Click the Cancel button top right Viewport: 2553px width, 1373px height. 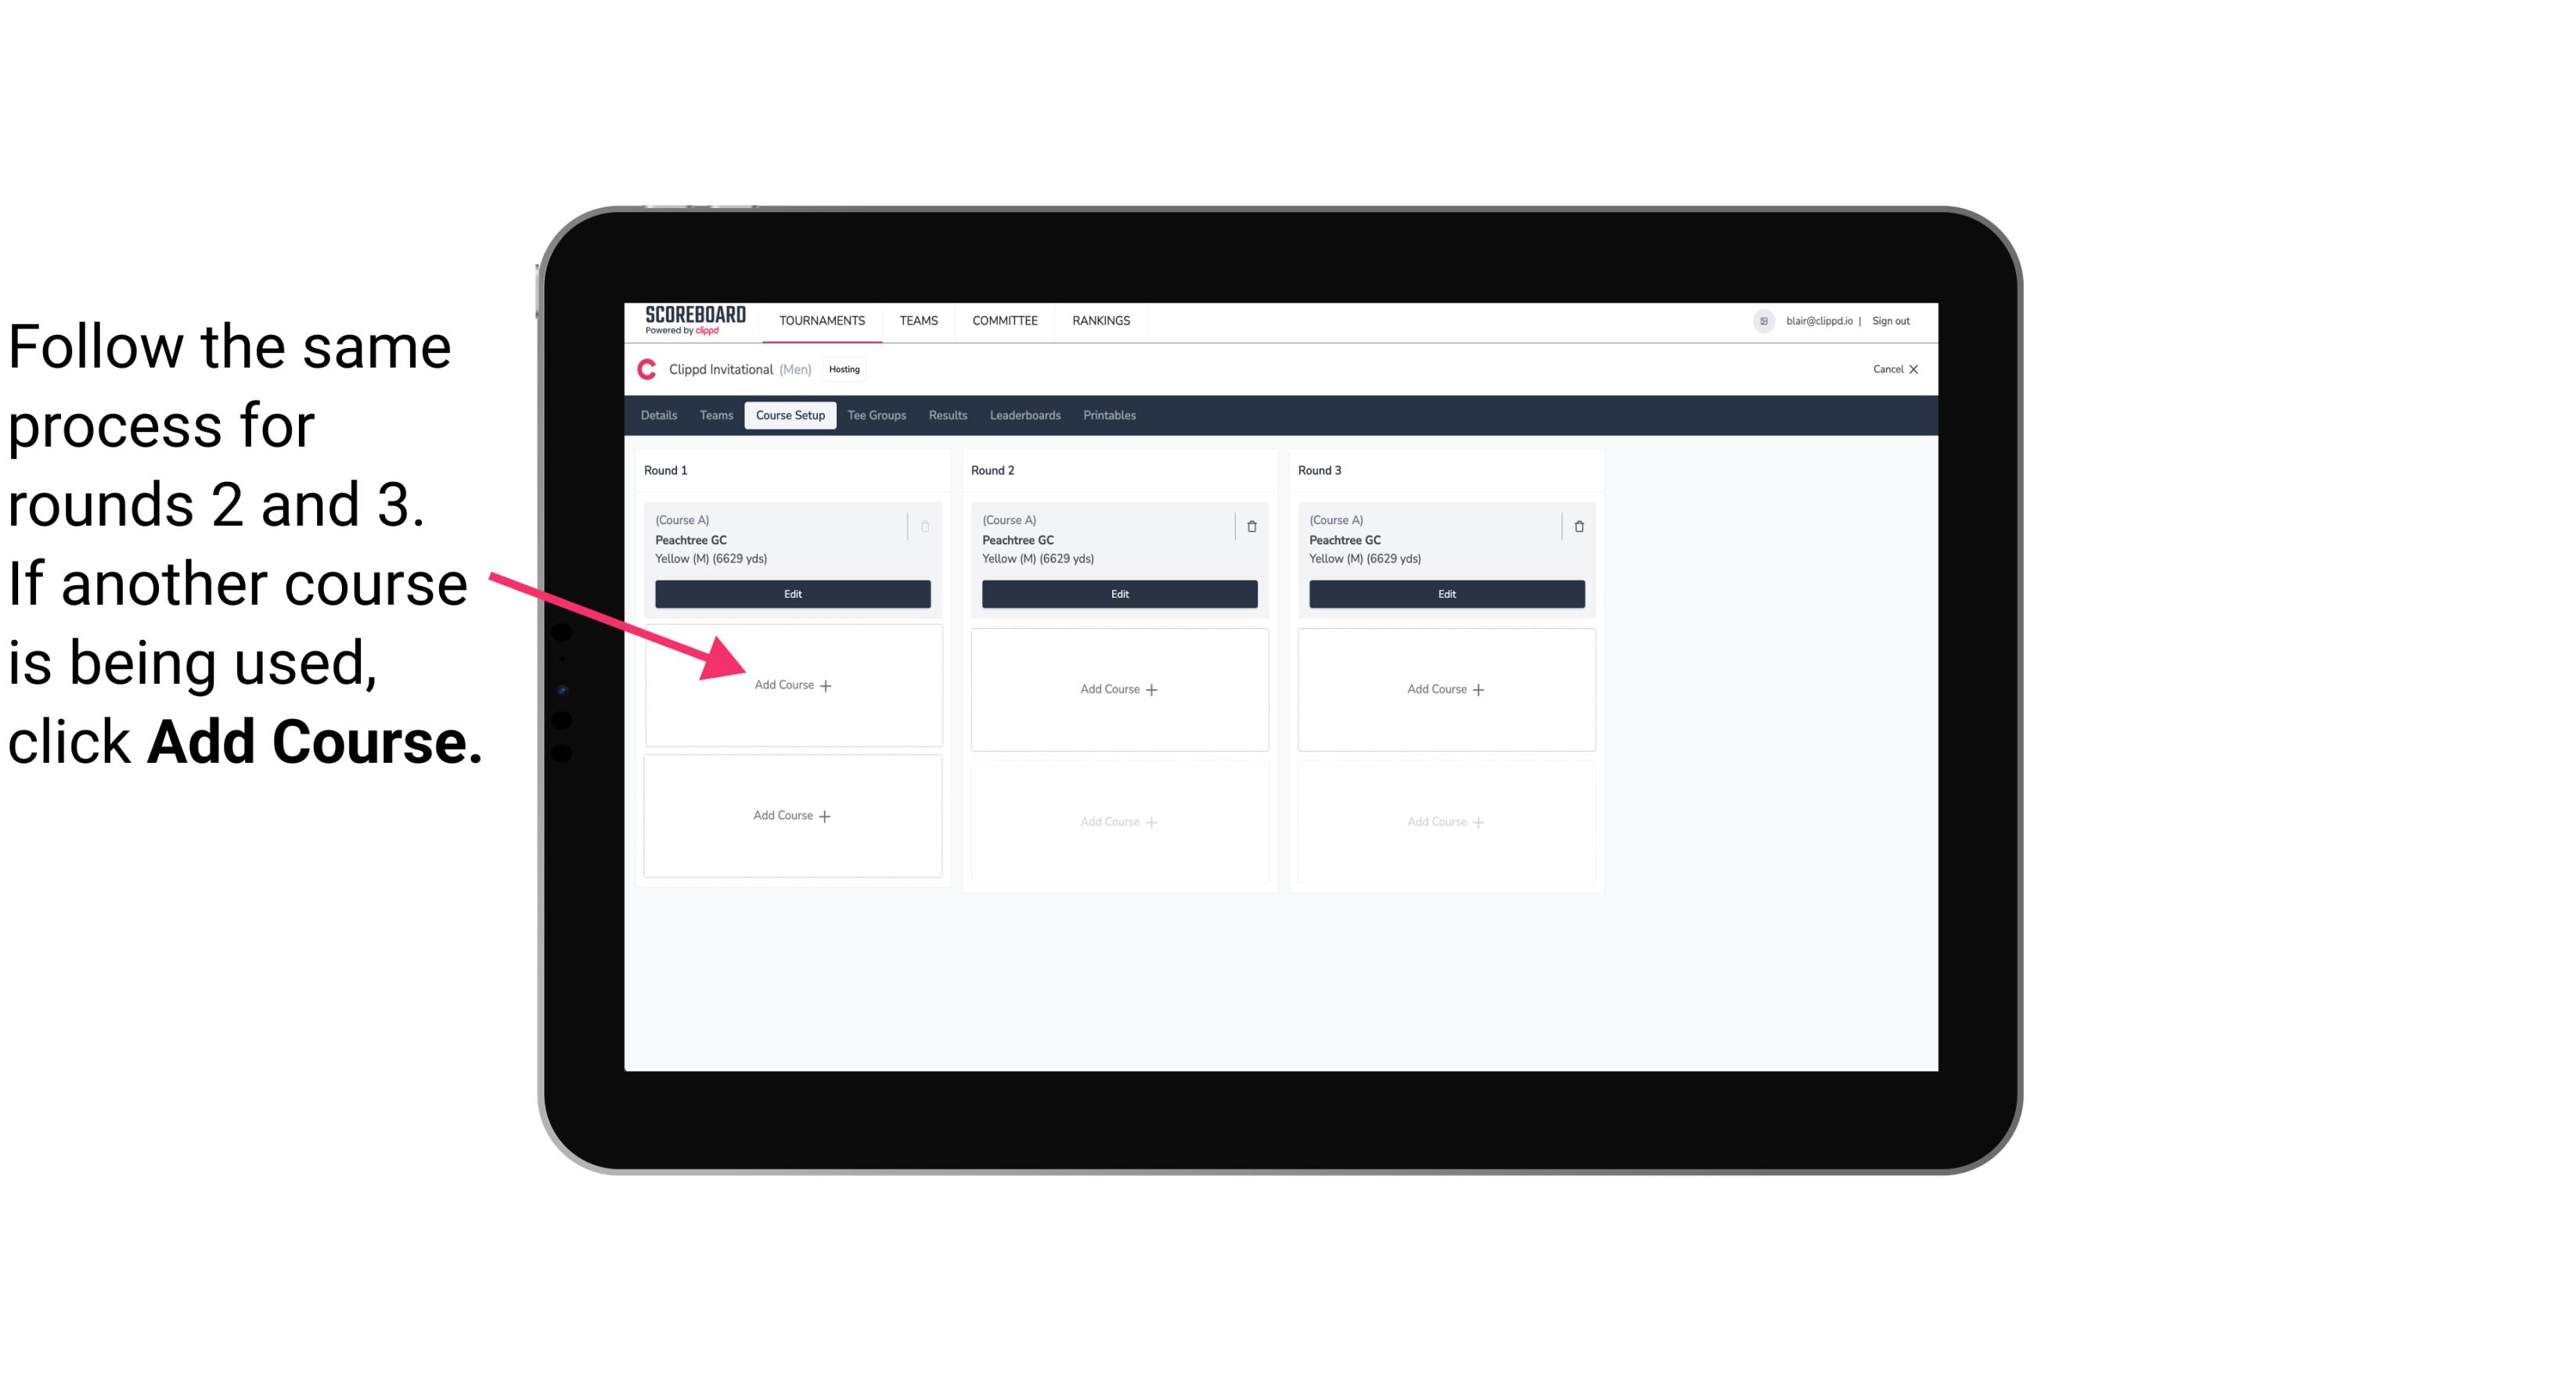(1890, 367)
